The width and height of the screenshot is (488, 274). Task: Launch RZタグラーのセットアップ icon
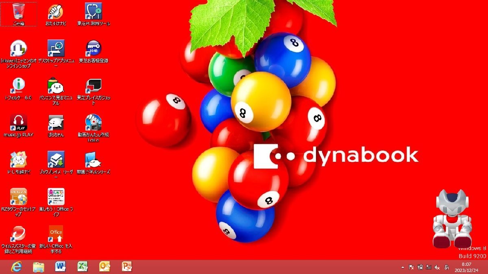(x=19, y=202)
